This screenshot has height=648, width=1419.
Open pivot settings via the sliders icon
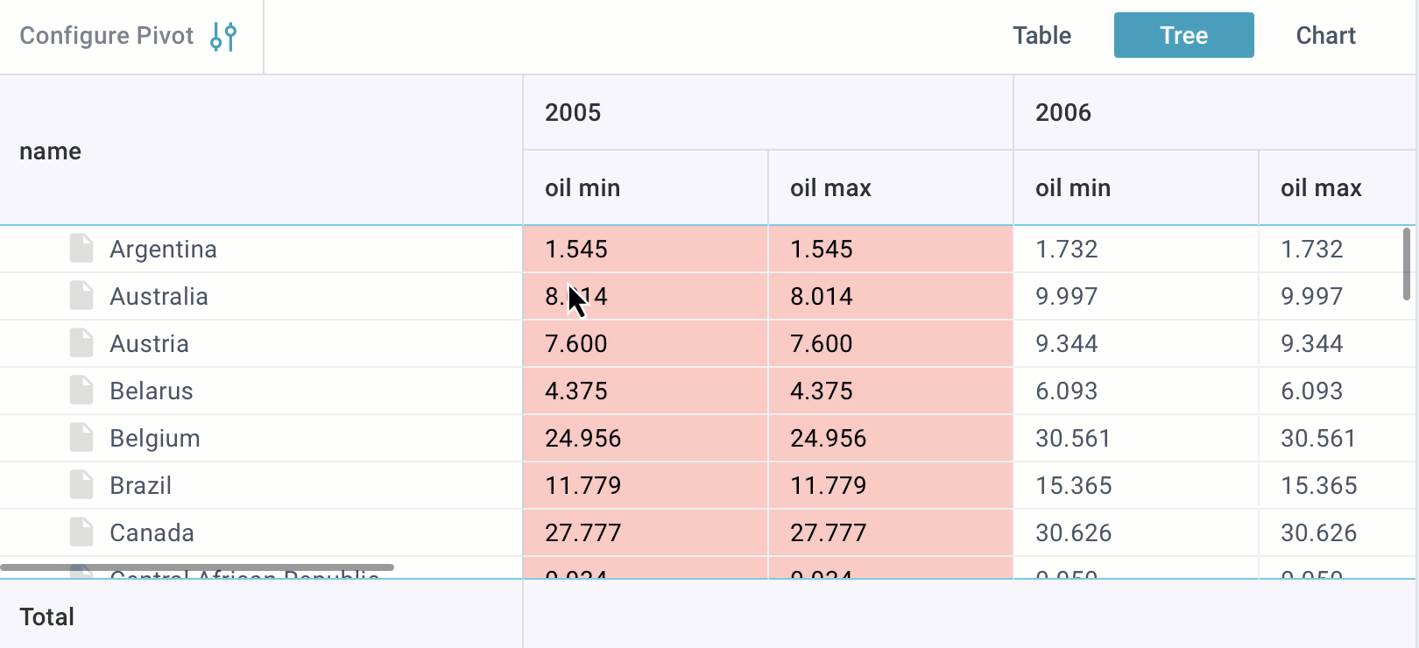pos(223,36)
